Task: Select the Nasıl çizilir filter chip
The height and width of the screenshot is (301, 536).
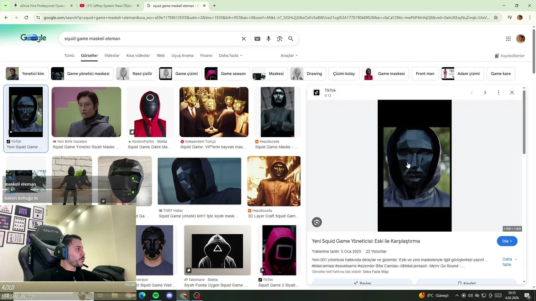Action: pos(136,74)
